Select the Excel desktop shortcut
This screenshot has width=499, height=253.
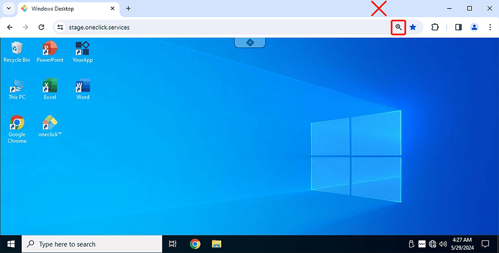[50, 89]
